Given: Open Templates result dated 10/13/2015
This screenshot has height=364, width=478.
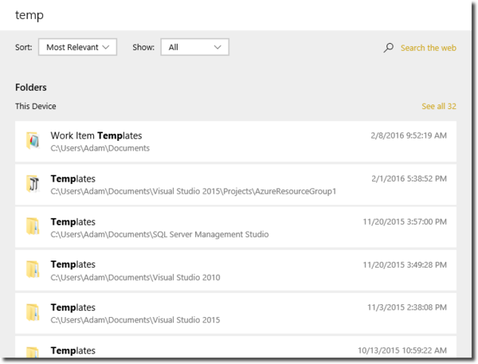Looking at the screenshot, I should tap(236, 347).
